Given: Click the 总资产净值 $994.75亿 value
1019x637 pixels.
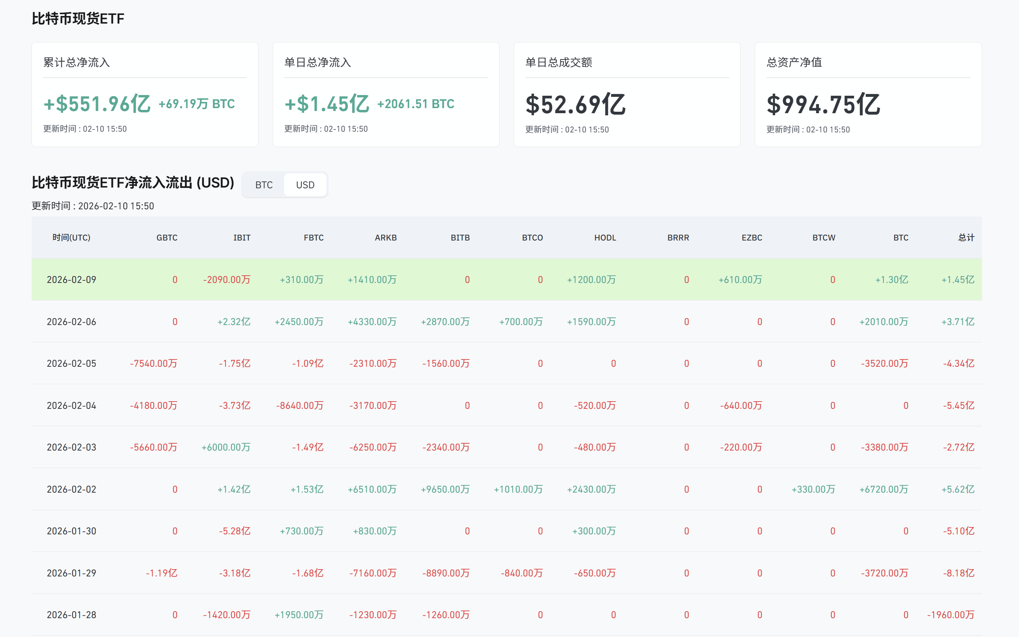Looking at the screenshot, I should (x=823, y=104).
